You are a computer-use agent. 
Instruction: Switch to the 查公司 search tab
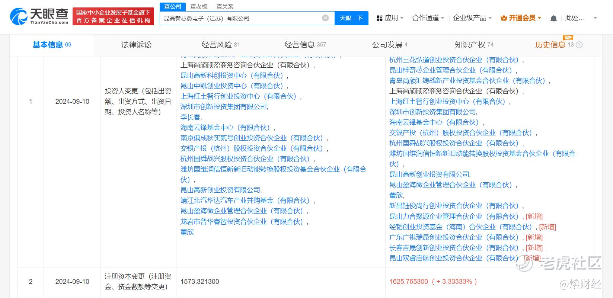[x=173, y=7]
